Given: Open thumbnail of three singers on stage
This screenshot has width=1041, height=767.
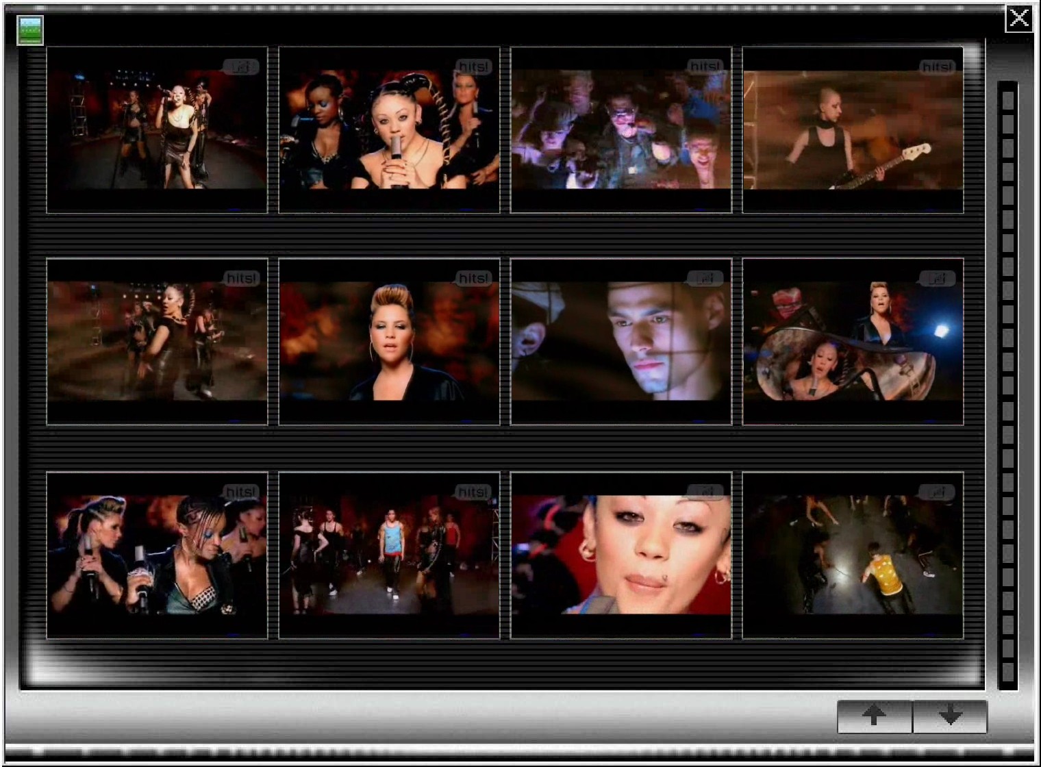Looking at the screenshot, I should click(x=157, y=130).
